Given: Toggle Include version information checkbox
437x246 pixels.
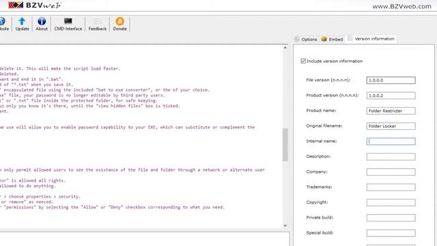Looking at the screenshot, I should click(303, 61).
